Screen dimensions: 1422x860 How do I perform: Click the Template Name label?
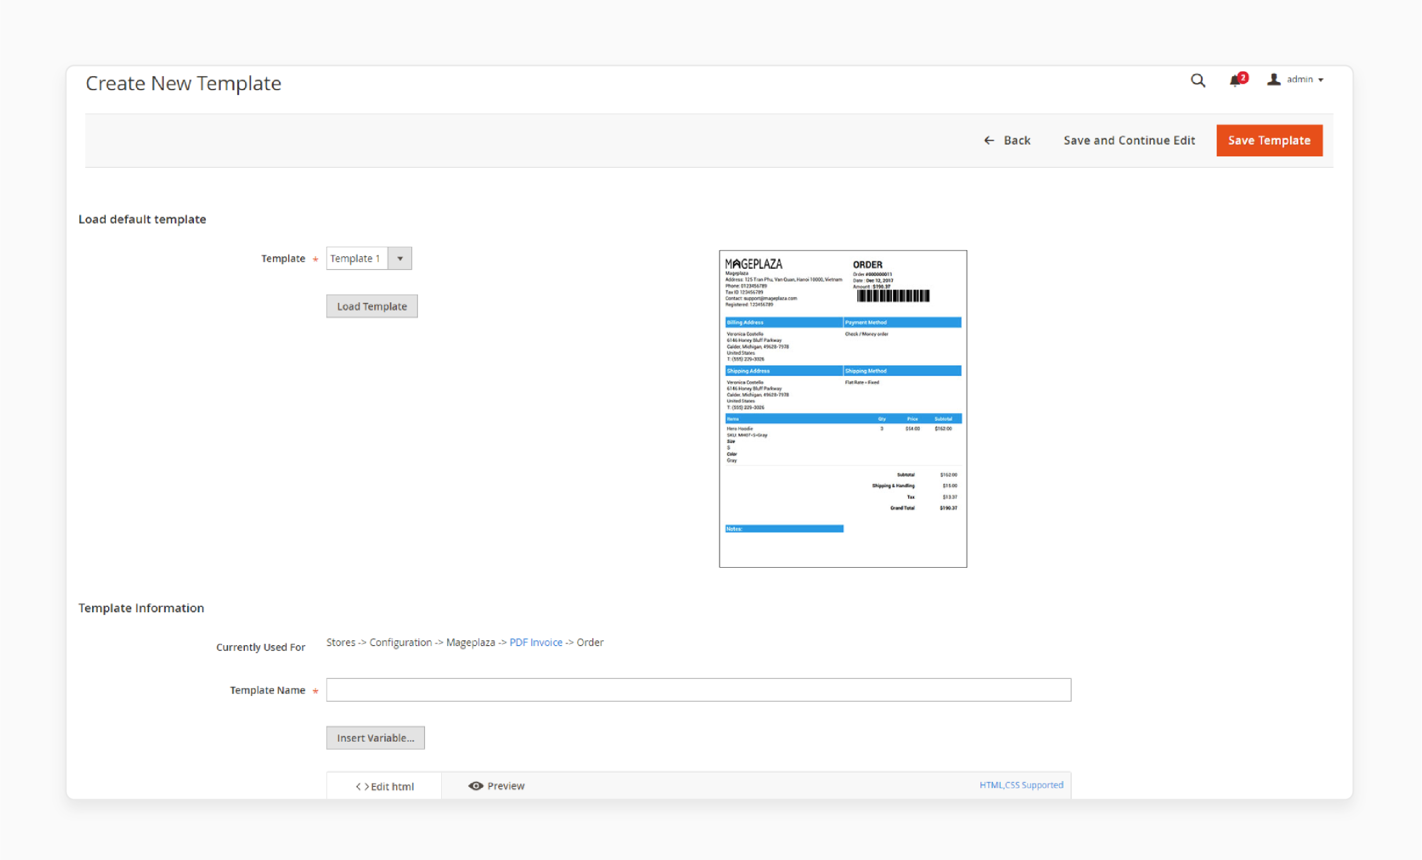267,690
